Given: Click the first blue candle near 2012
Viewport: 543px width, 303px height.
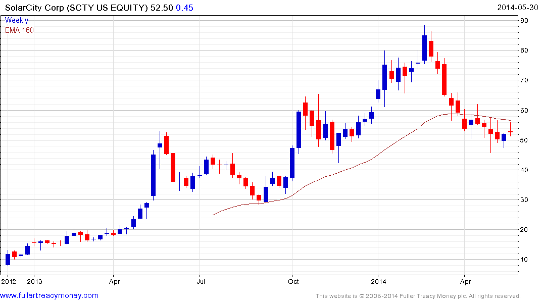Looking at the screenshot, I should [x=8, y=260].
